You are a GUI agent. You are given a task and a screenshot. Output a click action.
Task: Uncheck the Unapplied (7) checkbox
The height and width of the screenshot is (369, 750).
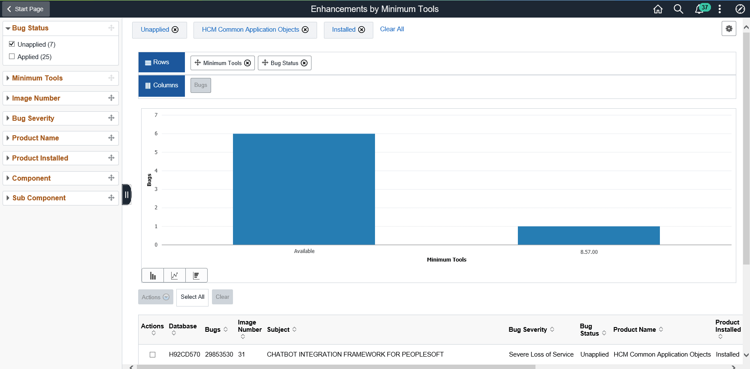pos(12,44)
